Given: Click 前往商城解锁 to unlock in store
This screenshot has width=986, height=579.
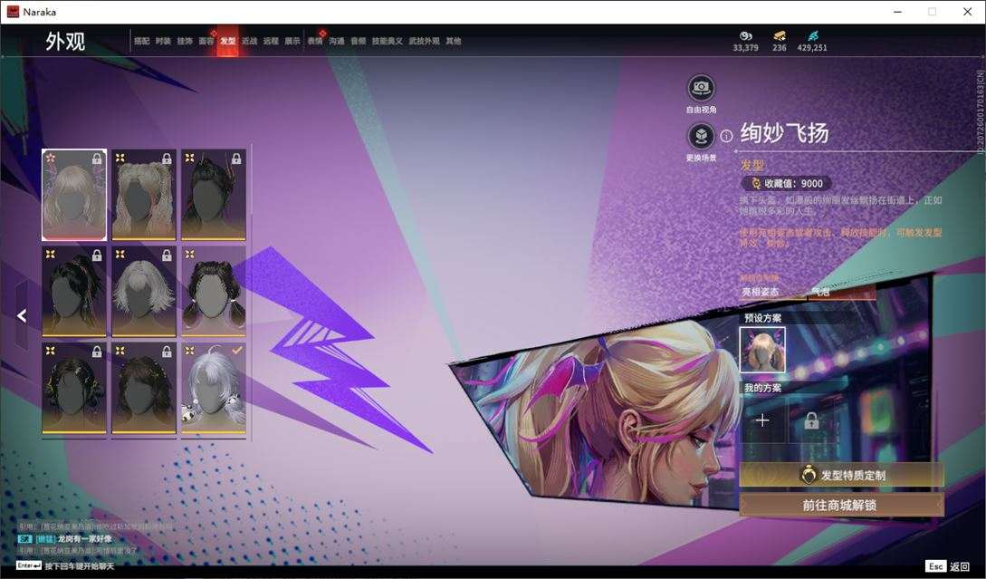Looking at the screenshot, I should (841, 505).
